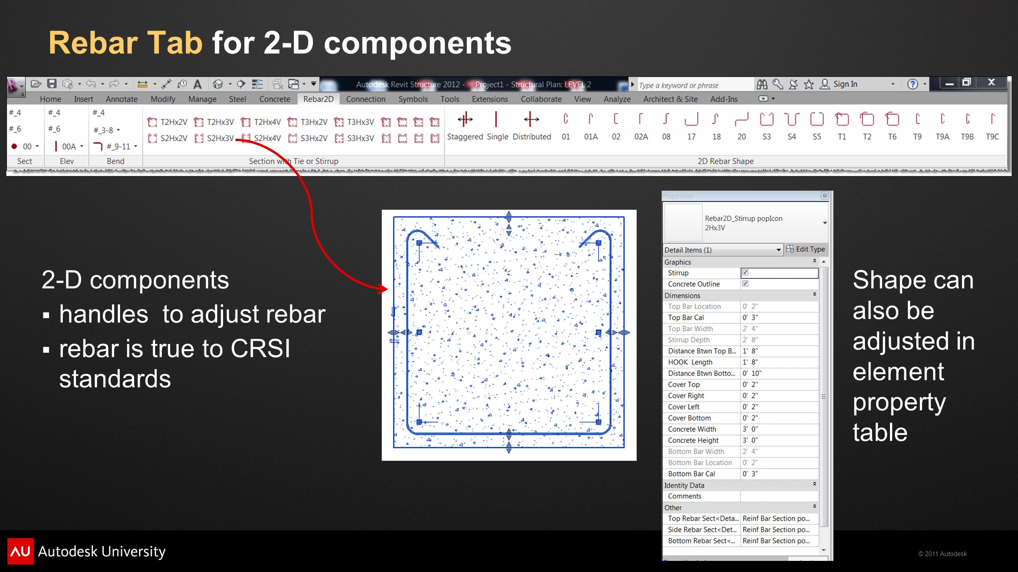Collapse the Dimensions properties group
Screen dimensions: 1018x572
[814, 294]
